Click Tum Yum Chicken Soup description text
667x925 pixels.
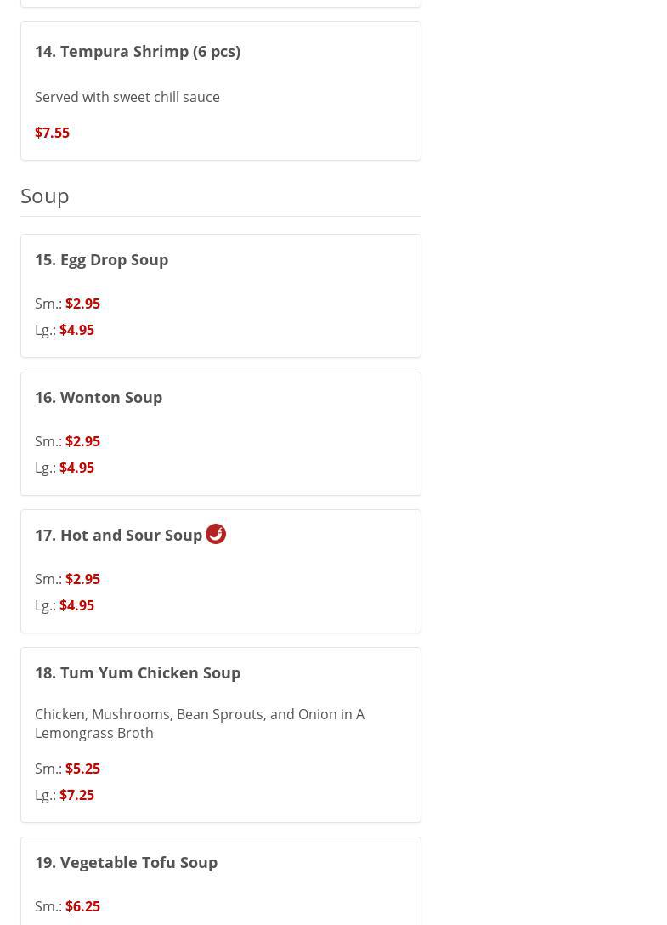(x=199, y=724)
